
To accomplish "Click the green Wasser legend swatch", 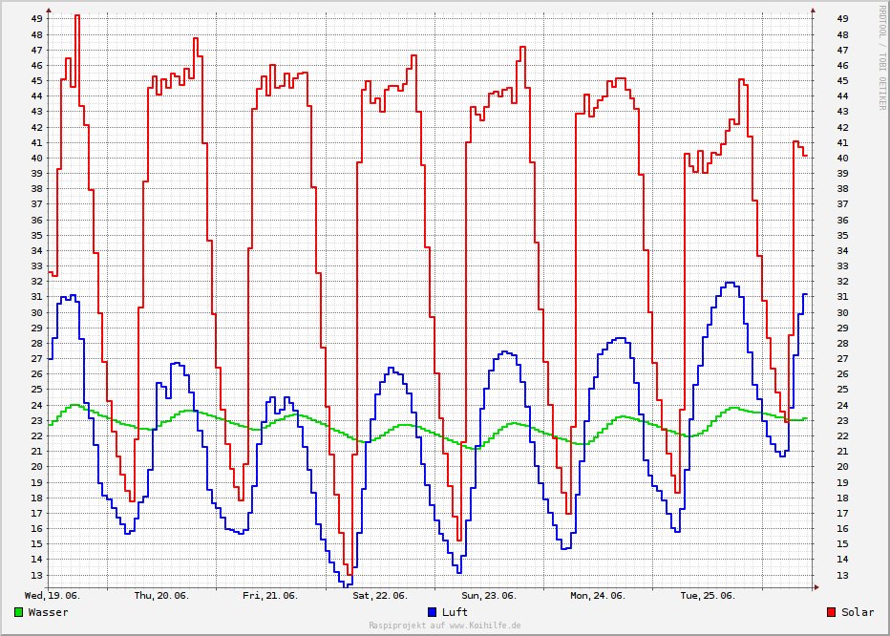I will pyautogui.click(x=19, y=612).
